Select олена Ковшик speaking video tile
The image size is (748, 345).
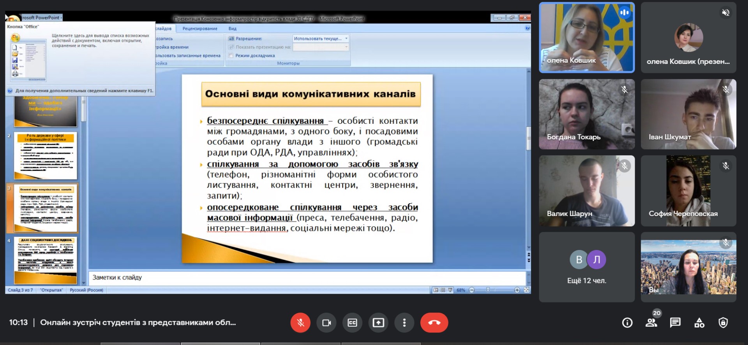click(587, 37)
